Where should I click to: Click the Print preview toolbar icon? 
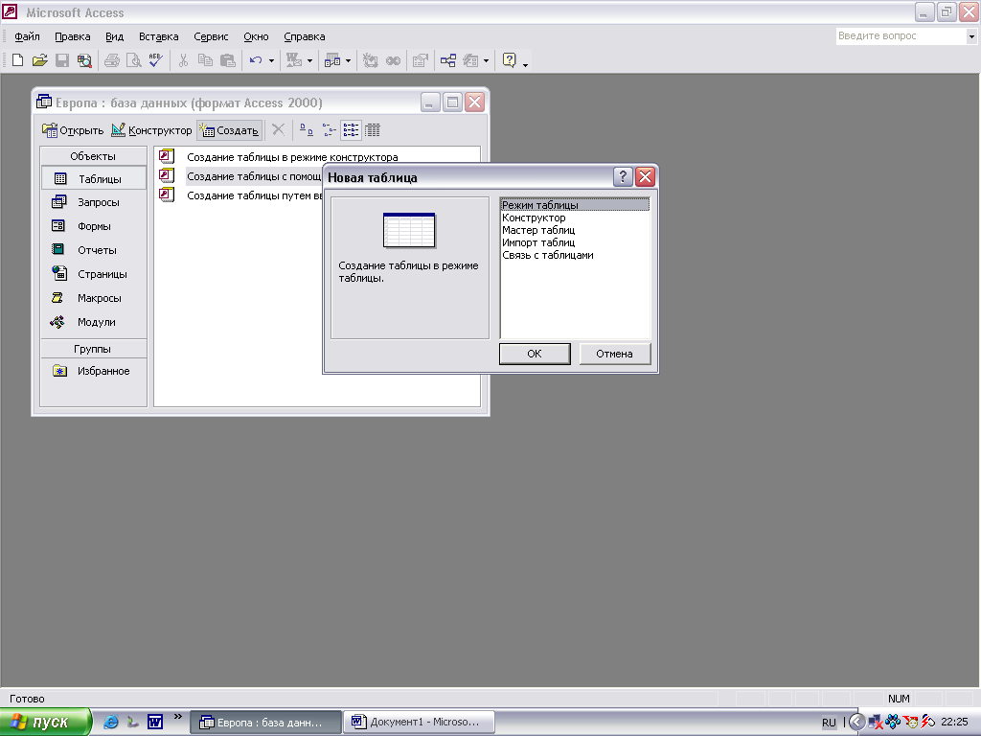(134, 60)
